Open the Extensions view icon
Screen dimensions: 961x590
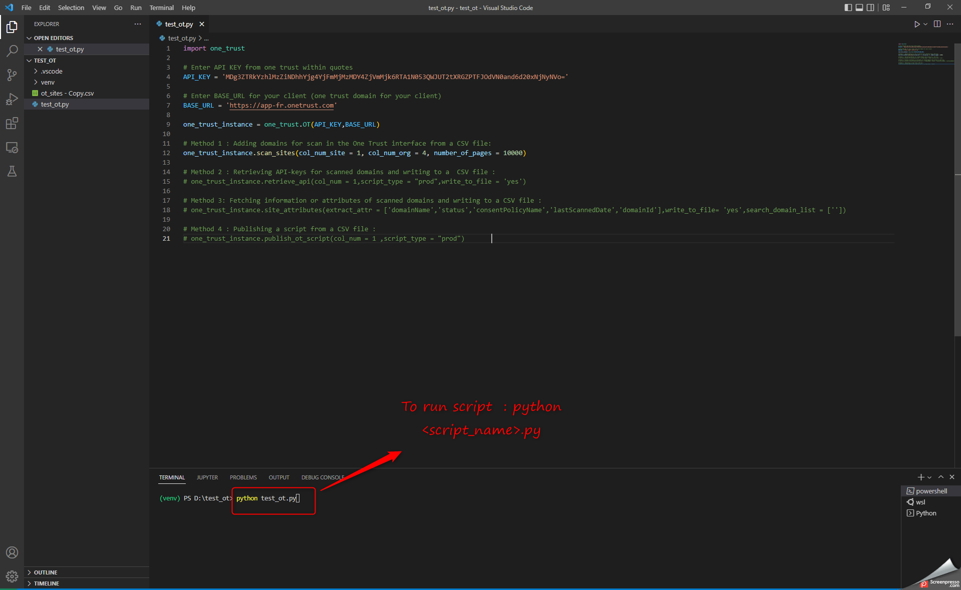pos(12,123)
